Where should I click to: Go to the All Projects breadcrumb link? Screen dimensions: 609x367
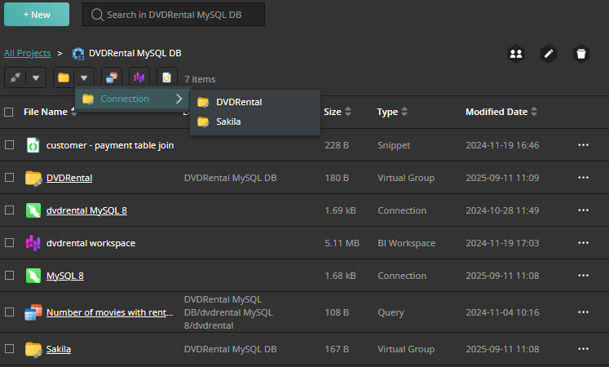27,53
